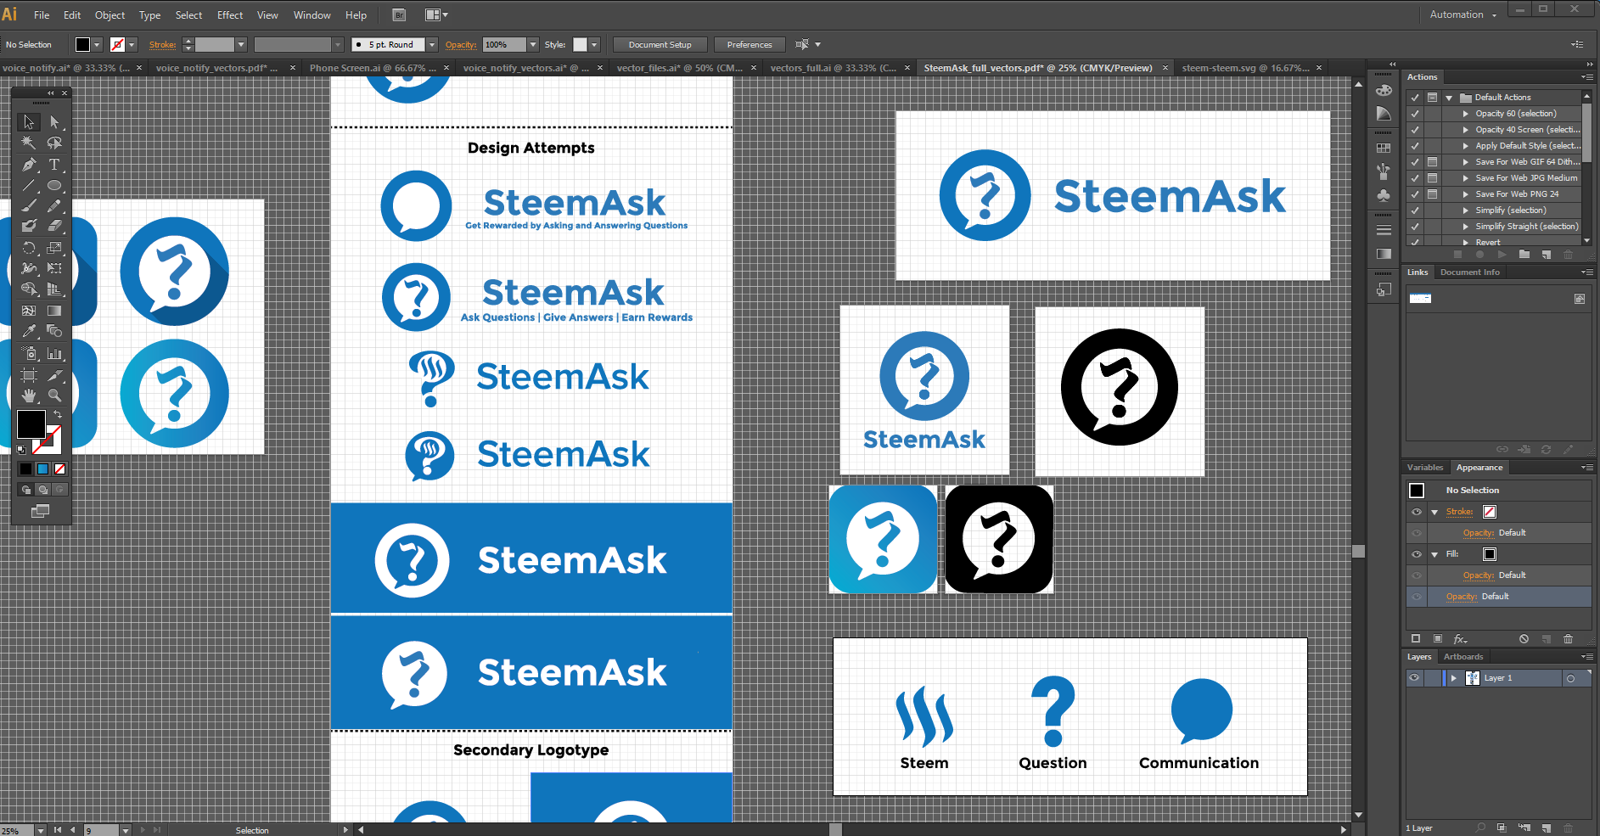Swap fill and stroke colors
The image size is (1600, 836).
click(x=58, y=414)
